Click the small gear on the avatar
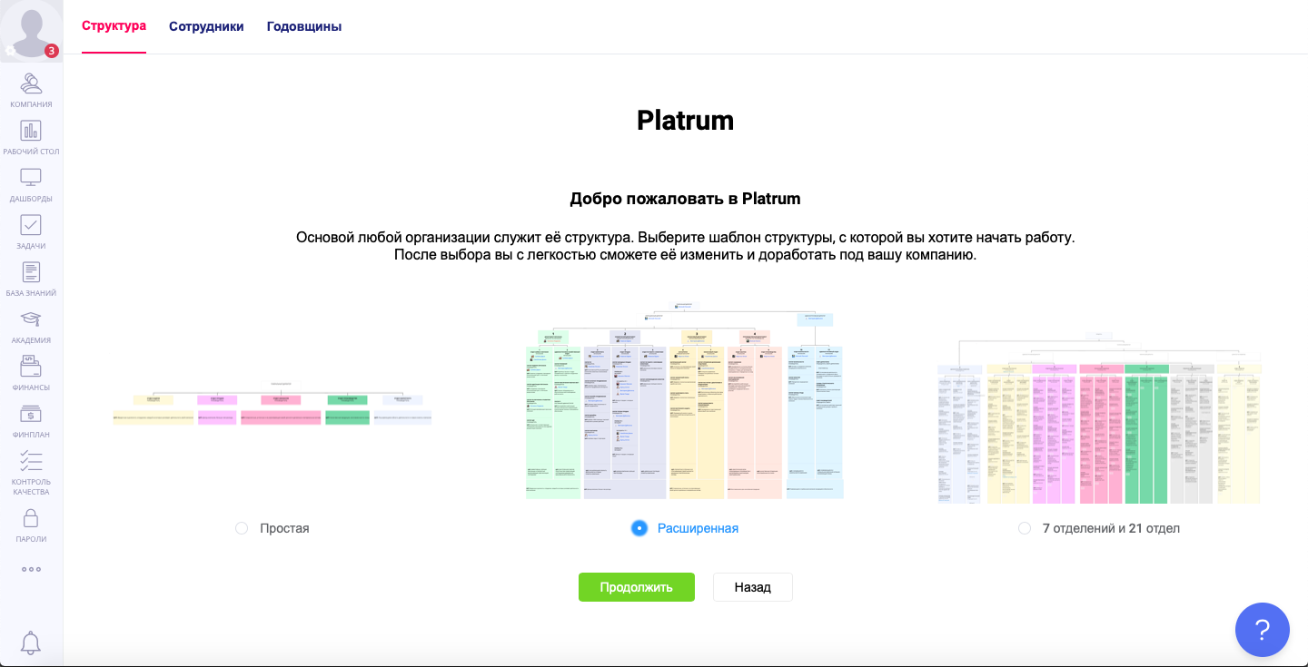 pos(11,51)
